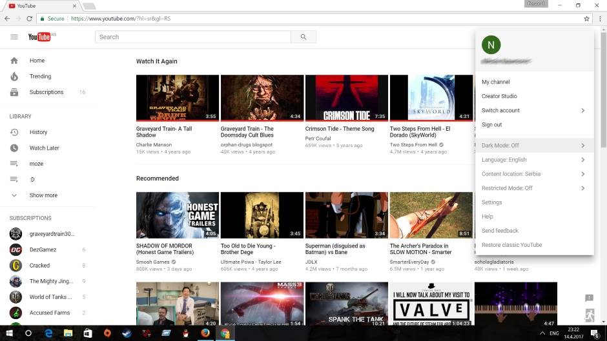Click the YouTube logo
The image size is (607, 341).
click(x=39, y=37)
